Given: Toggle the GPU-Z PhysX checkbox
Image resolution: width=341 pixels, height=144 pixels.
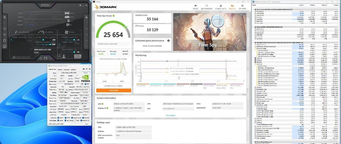Looking at the screenshot, I should (x=75, y=120).
